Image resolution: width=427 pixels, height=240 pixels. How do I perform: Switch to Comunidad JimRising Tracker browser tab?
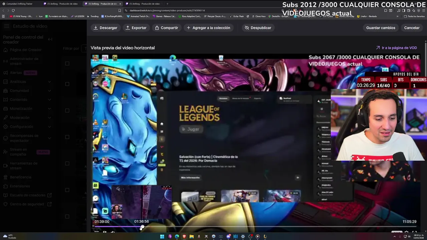[21, 4]
